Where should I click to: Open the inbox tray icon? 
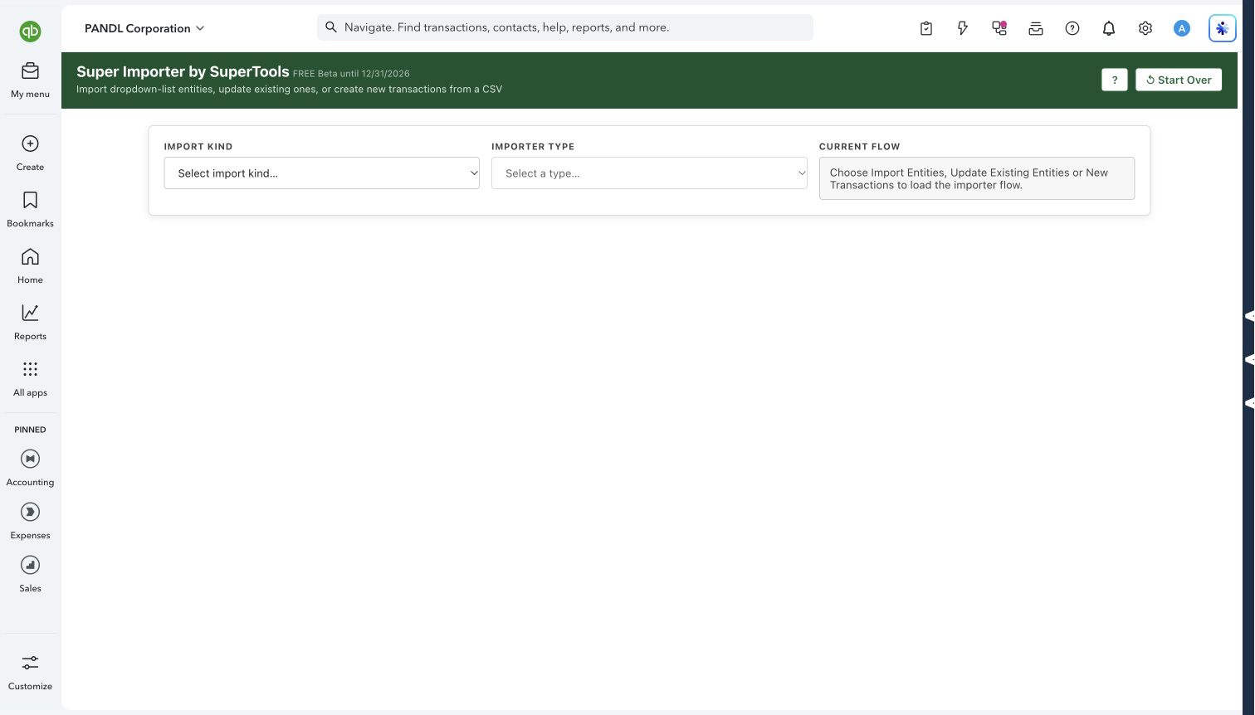(1036, 28)
